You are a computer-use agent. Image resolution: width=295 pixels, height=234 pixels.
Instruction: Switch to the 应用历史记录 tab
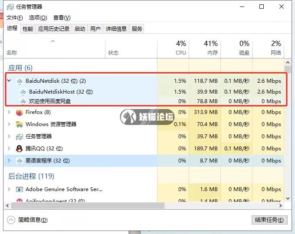(54, 29)
